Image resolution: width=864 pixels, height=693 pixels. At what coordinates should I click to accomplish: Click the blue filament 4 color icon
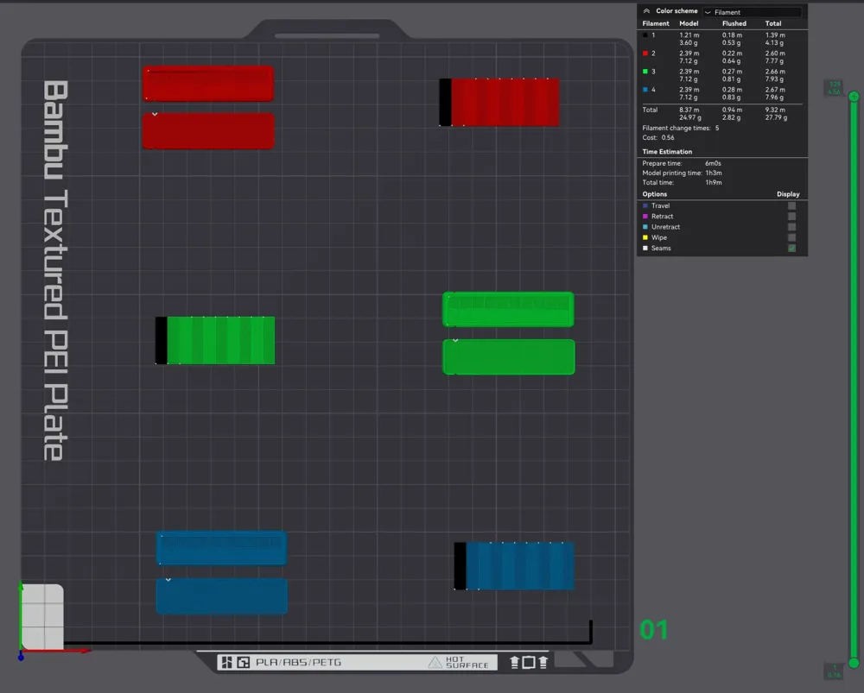pyautogui.click(x=644, y=90)
